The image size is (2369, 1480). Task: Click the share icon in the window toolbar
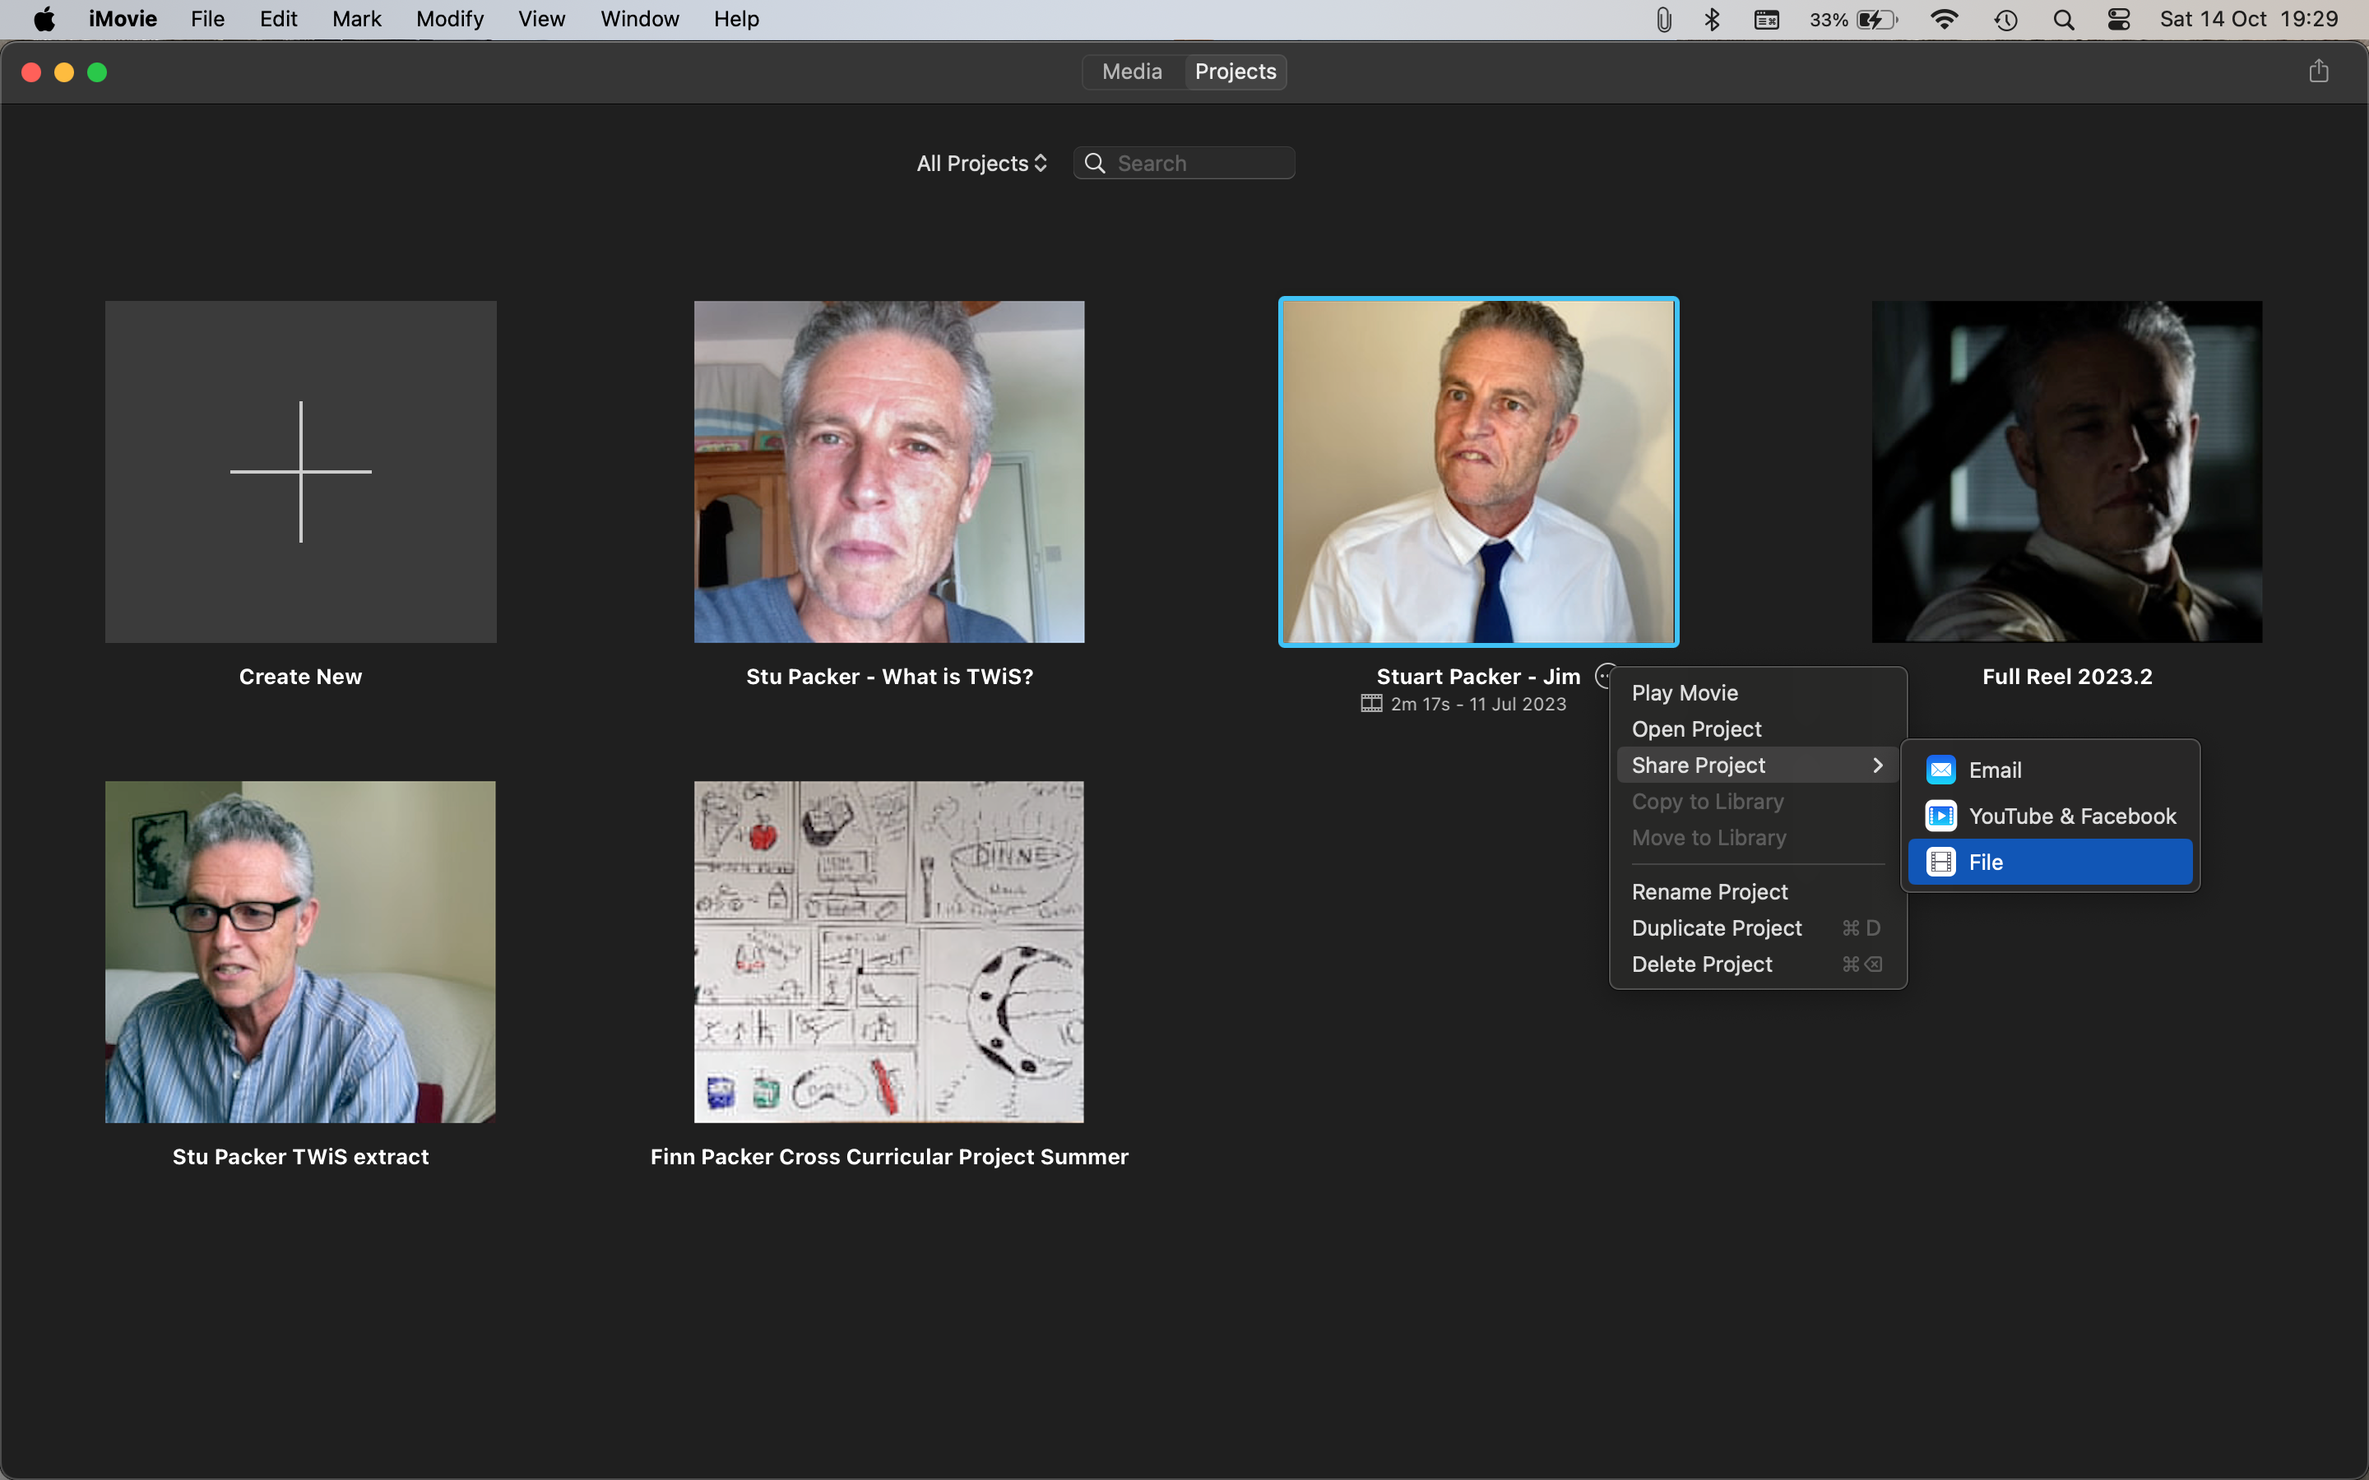tap(2318, 72)
